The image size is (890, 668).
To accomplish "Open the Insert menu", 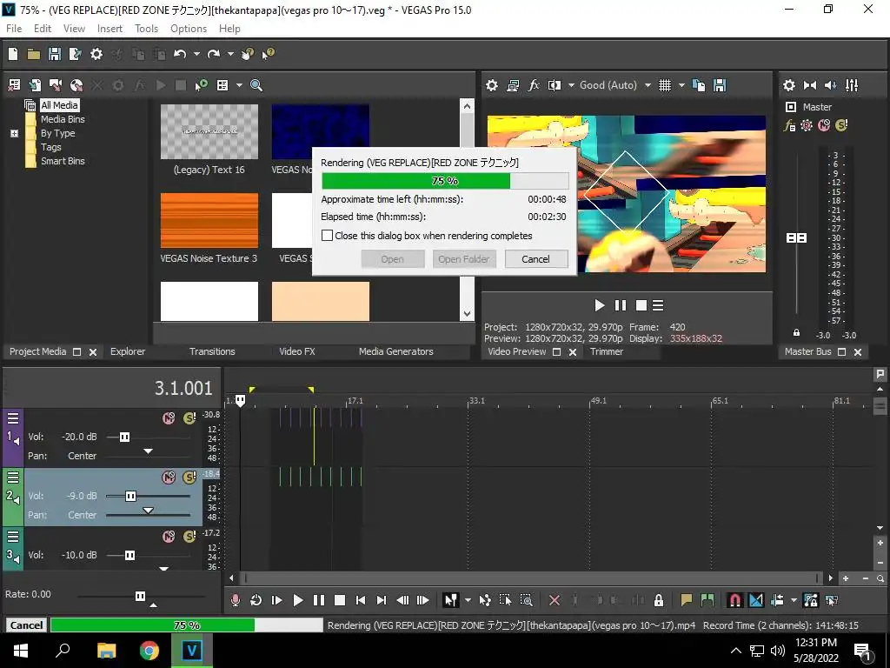I will point(110,29).
